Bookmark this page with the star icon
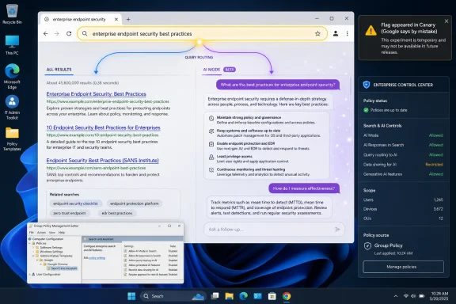Image resolution: width=456 pixels, height=304 pixels. [317, 34]
